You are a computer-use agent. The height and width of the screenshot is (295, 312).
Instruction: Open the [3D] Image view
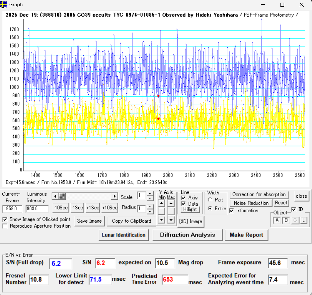[x=191, y=221]
